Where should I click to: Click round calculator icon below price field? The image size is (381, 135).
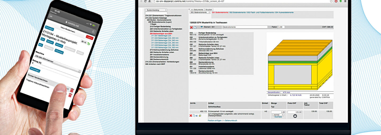(x=295, y=116)
